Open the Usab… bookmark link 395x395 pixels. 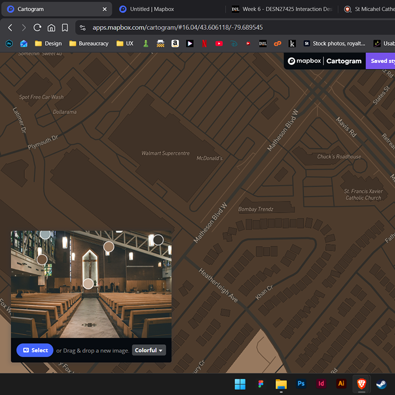tap(384, 43)
